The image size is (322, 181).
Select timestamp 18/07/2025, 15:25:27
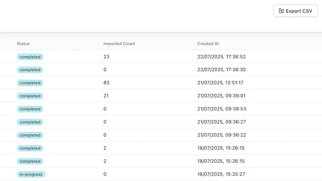click(x=221, y=174)
